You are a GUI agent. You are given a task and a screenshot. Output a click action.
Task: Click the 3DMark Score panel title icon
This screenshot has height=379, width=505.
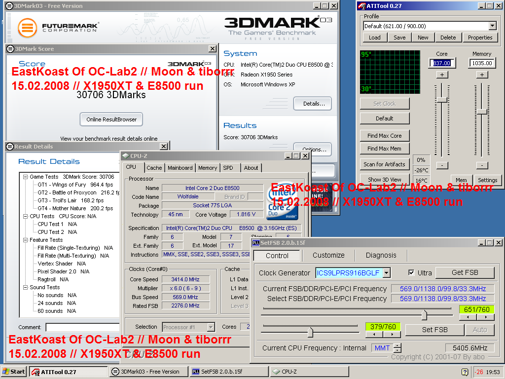(x=10, y=49)
